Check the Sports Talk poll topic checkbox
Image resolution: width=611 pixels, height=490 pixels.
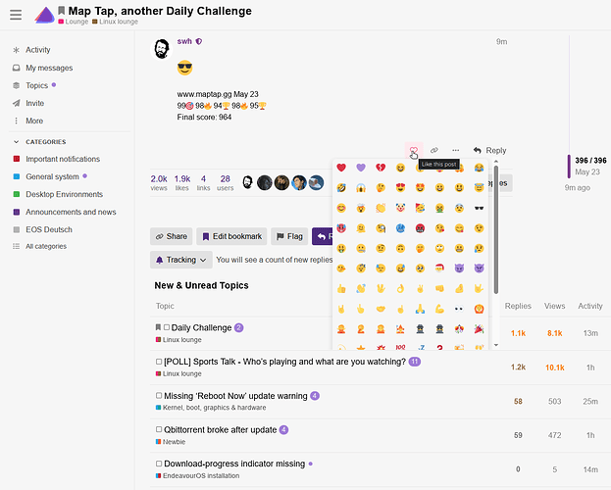pos(159,362)
